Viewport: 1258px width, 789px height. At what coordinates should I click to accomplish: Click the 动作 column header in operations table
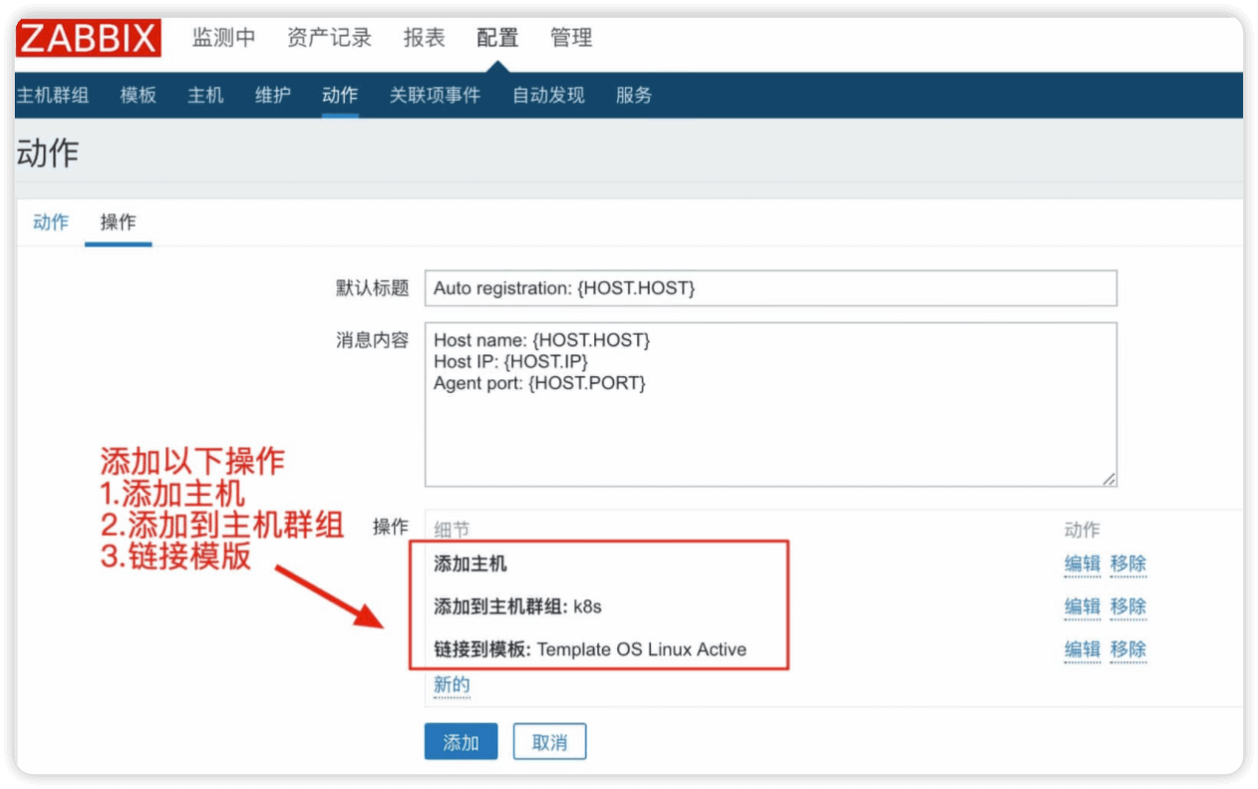tap(1083, 531)
